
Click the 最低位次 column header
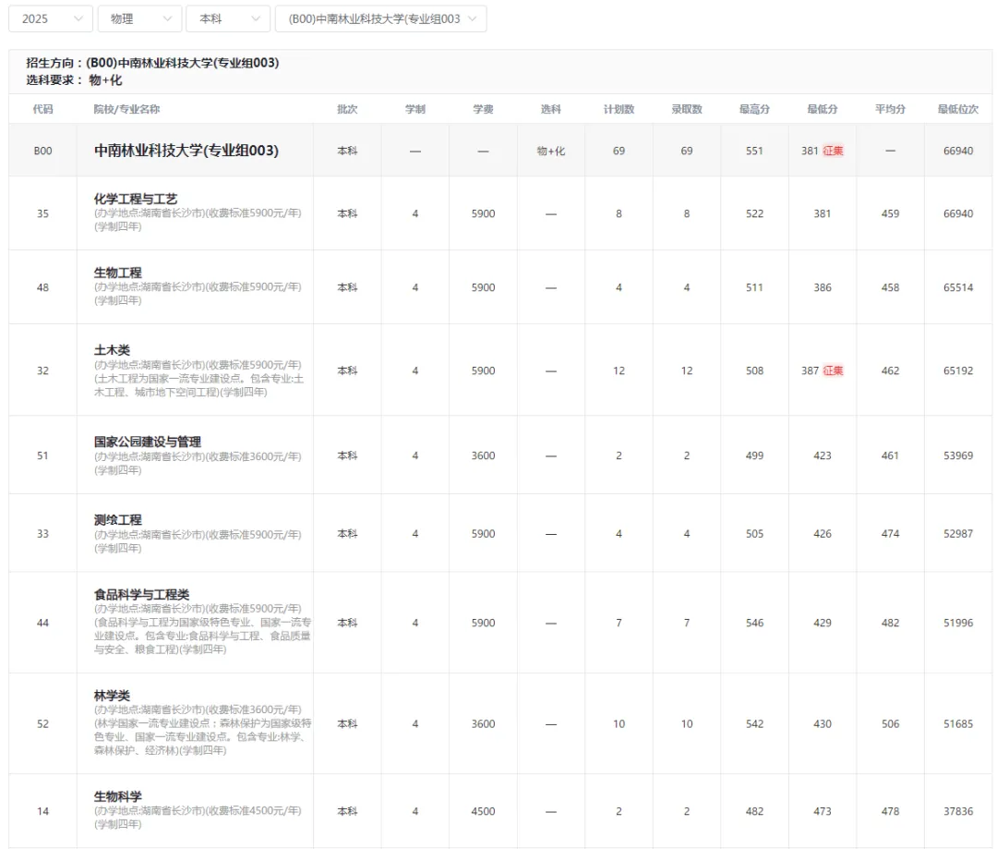[958, 109]
